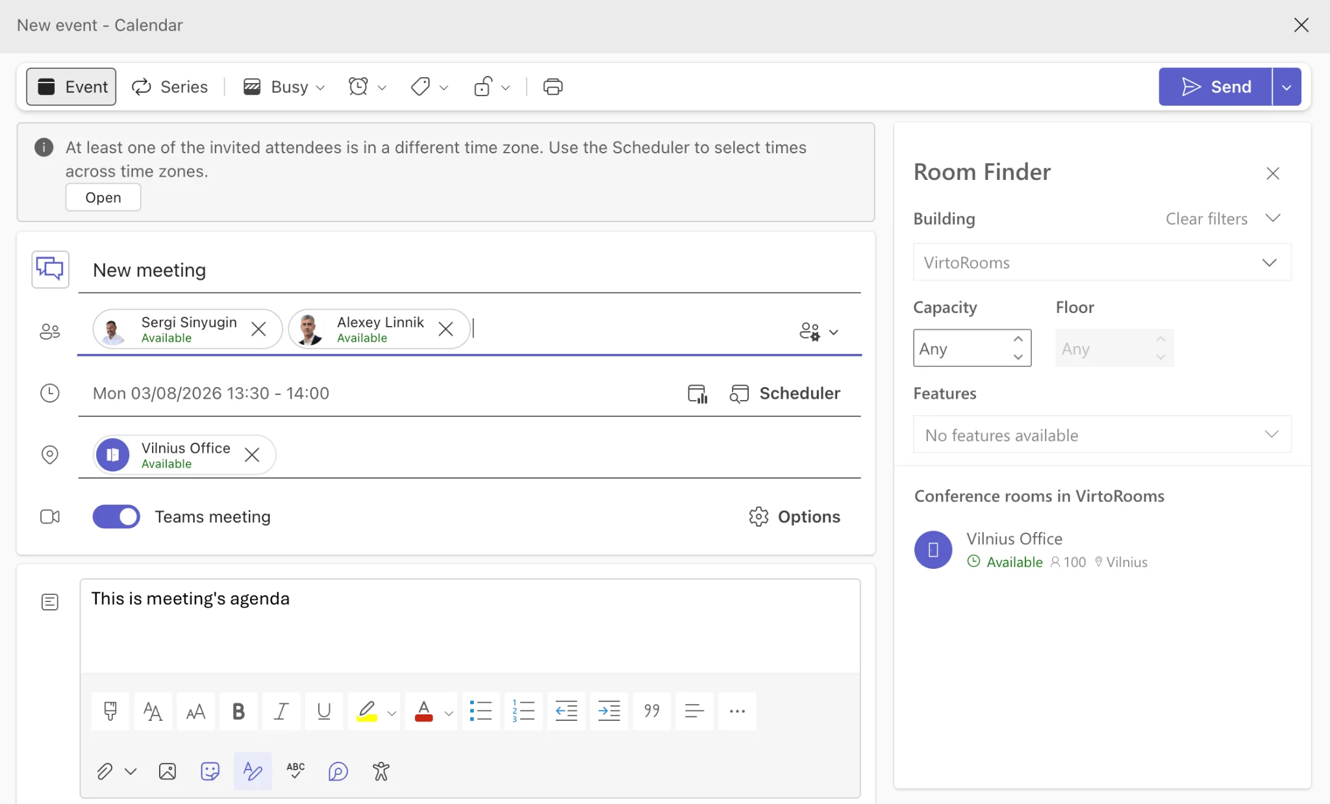Toggle bold formatting
The image size is (1330, 804).
click(x=238, y=711)
